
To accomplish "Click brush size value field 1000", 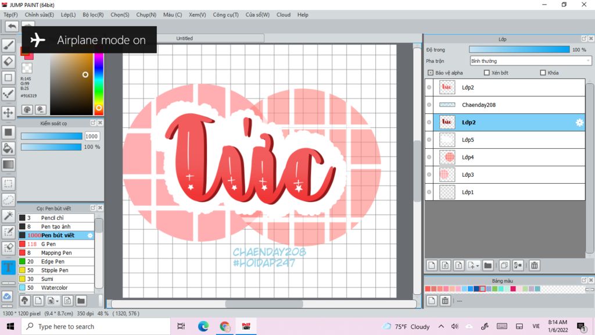I will tap(91, 136).
